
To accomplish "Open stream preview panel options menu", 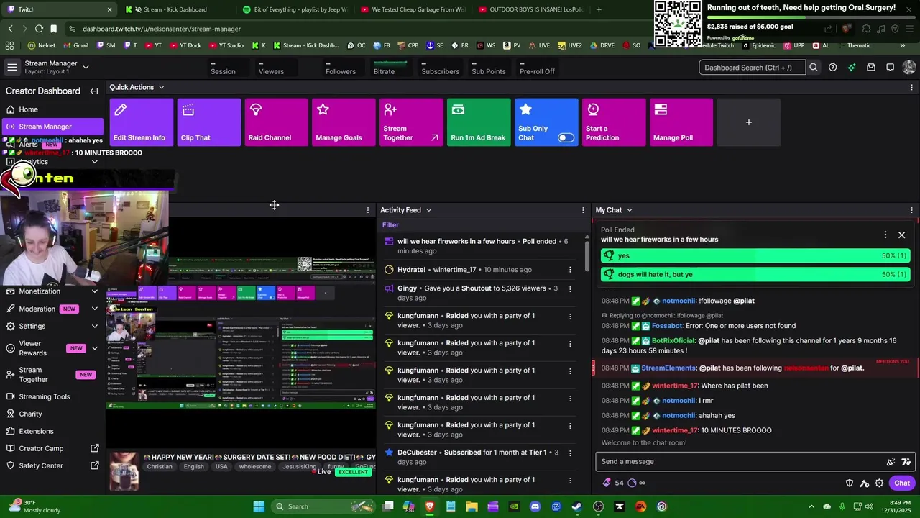I will [368, 210].
